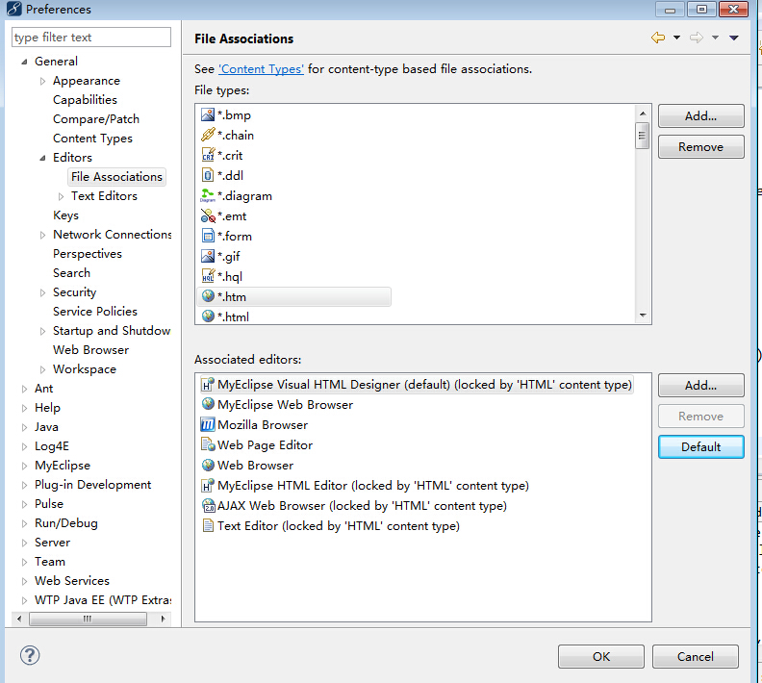Expand the Java preferences node
Viewport: 762px width, 683px height.
(24, 427)
